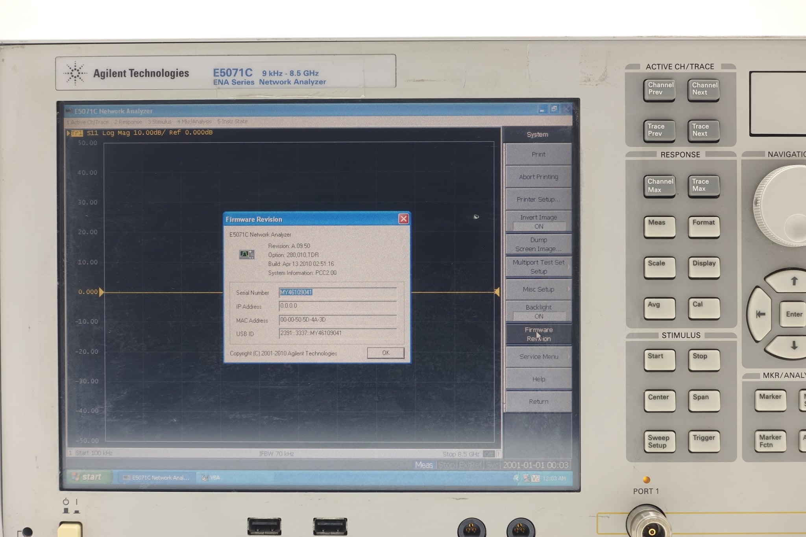Click the Meas status bar indicator

(x=424, y=465)
